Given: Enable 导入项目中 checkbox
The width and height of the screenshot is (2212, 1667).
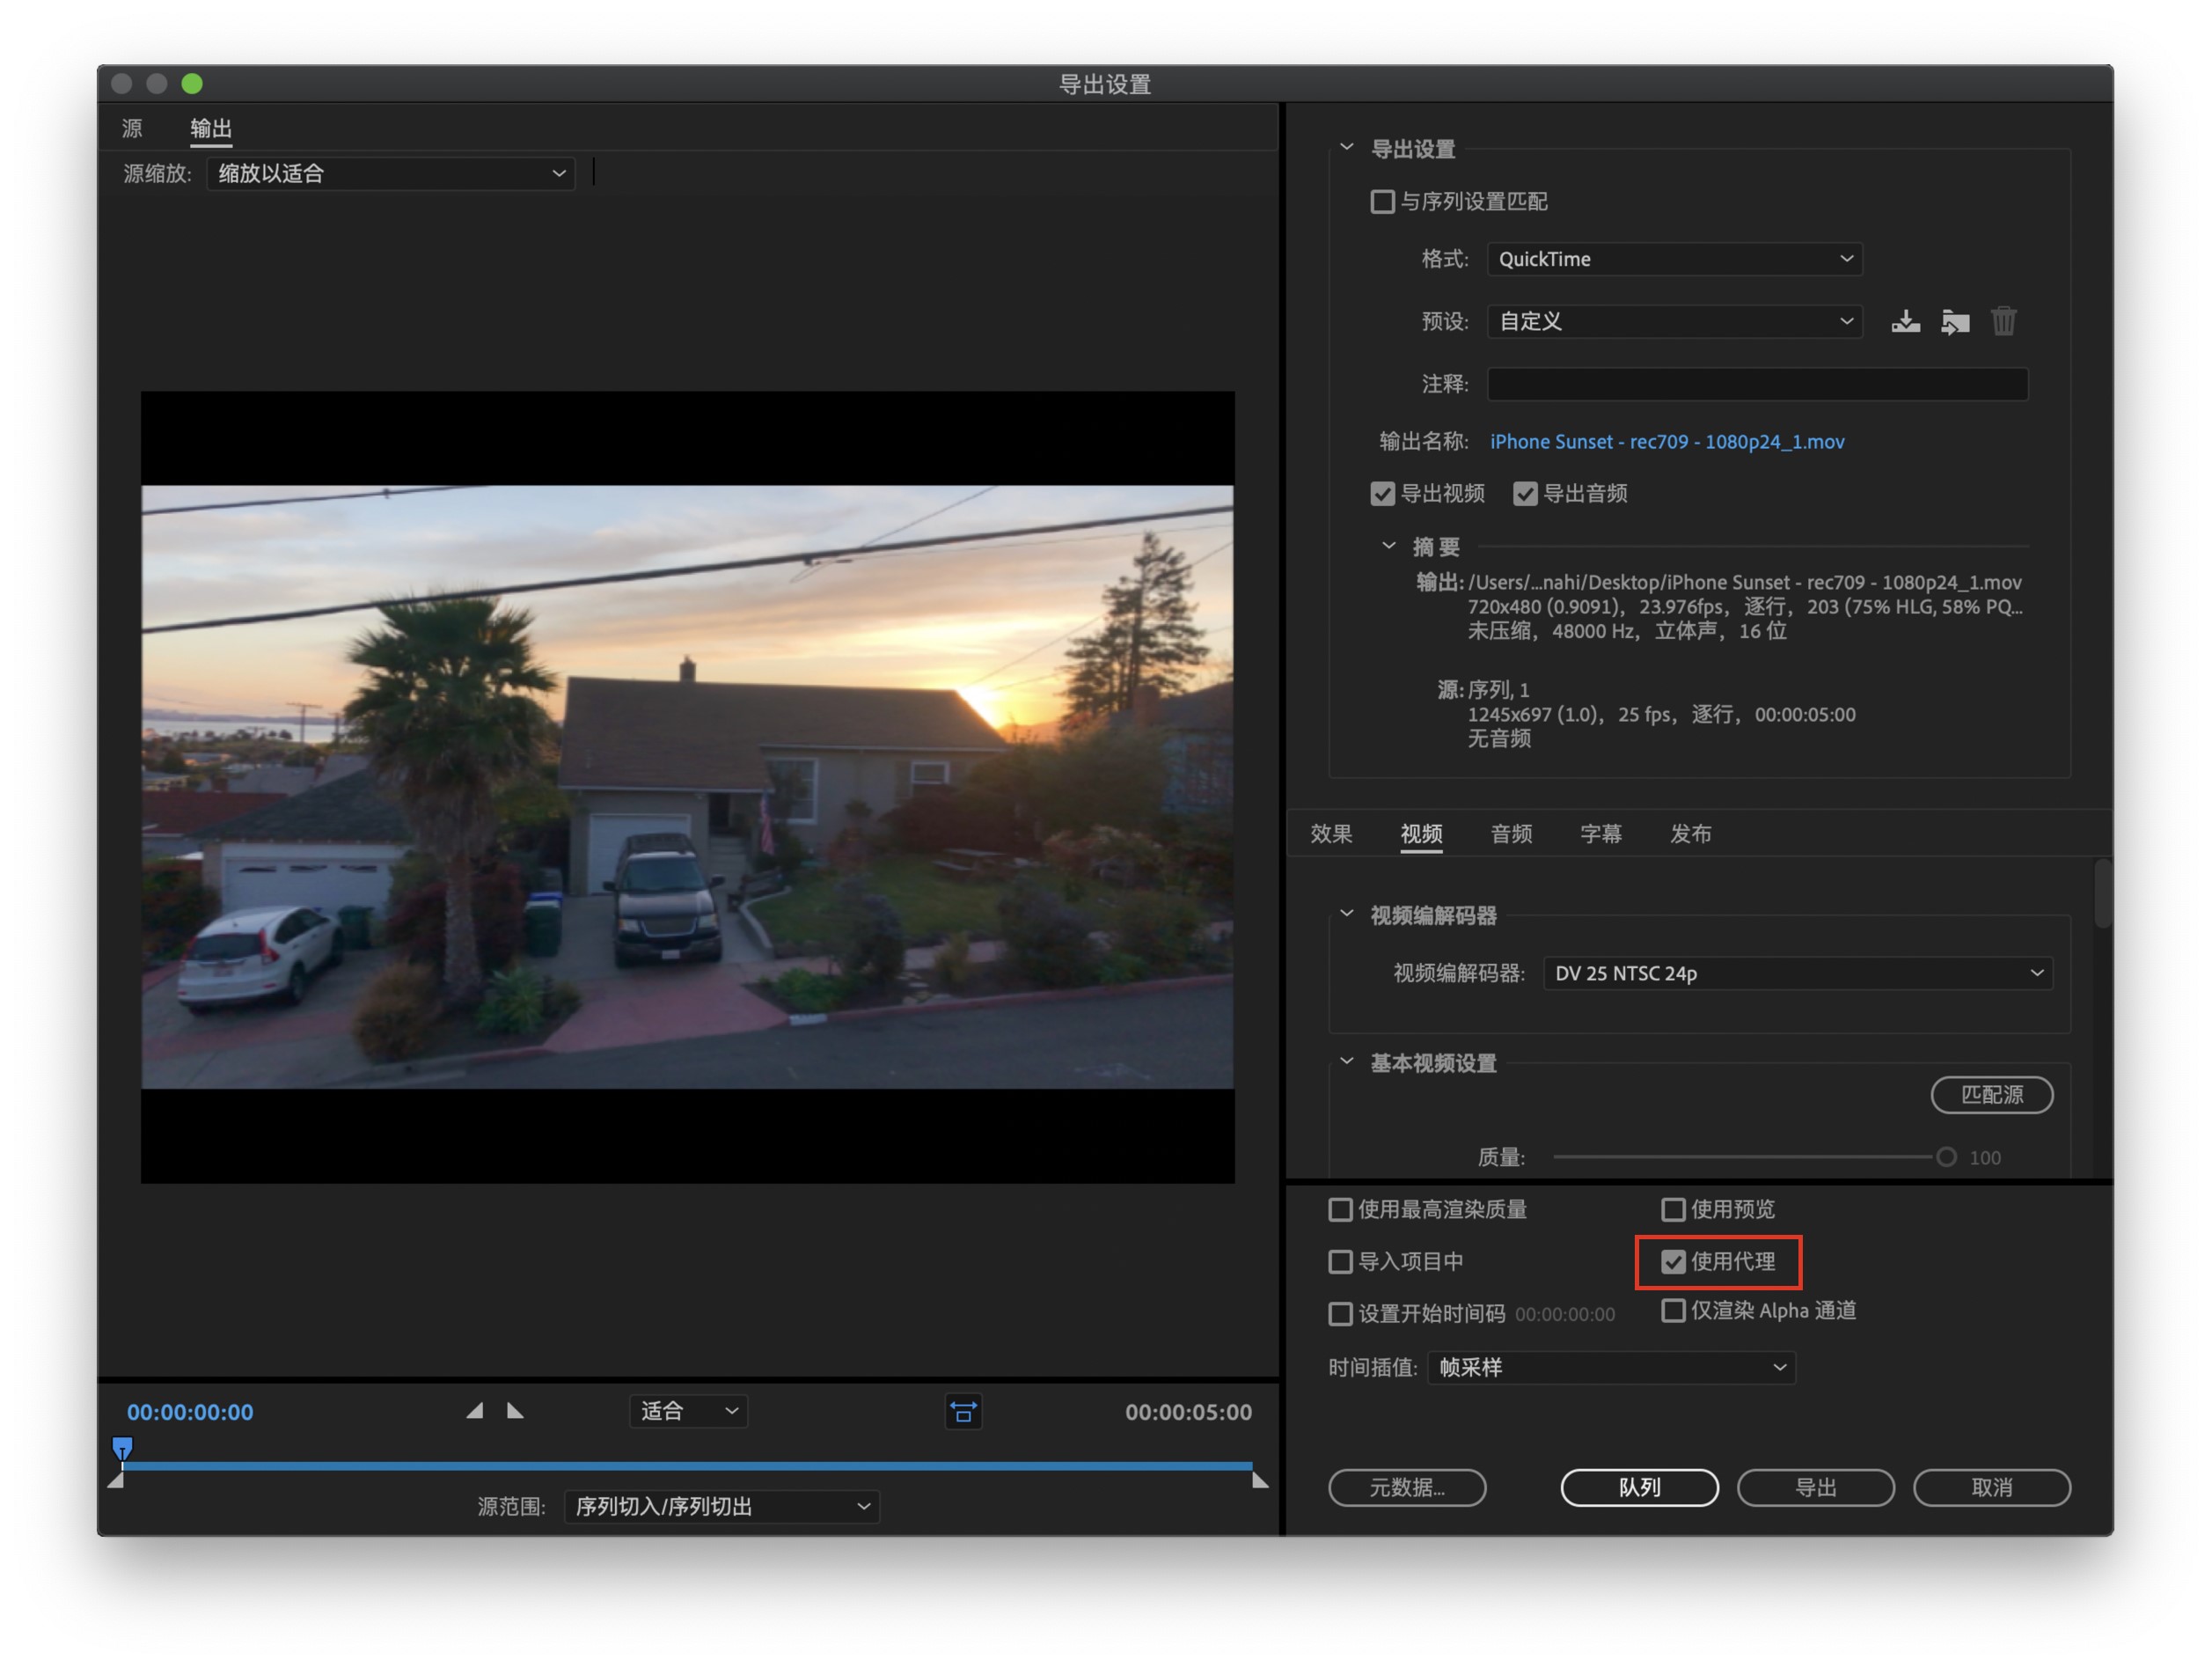Looking at the screenshot, I should click(x=1340, y=1262).
